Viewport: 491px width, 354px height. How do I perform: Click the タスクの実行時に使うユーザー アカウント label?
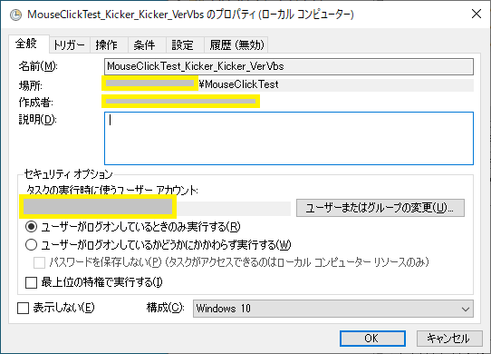click(112, 190)
